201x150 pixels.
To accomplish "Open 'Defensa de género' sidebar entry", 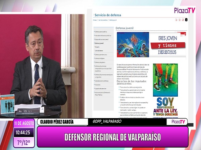I will [100, 62].
